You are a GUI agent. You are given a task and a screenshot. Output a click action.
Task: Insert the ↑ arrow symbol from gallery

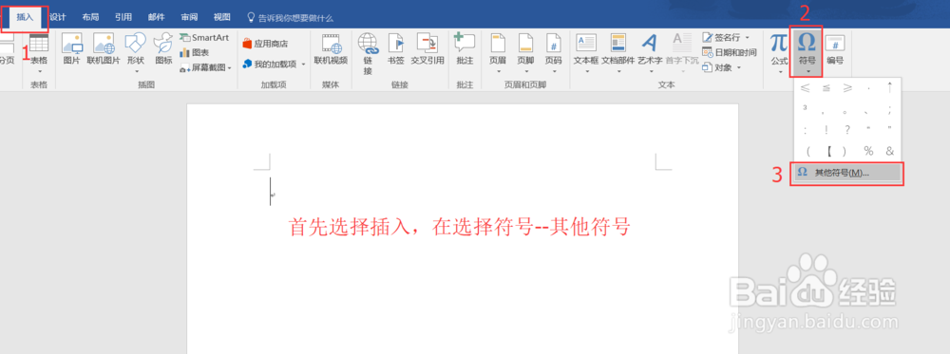click(x=889, y=88)
